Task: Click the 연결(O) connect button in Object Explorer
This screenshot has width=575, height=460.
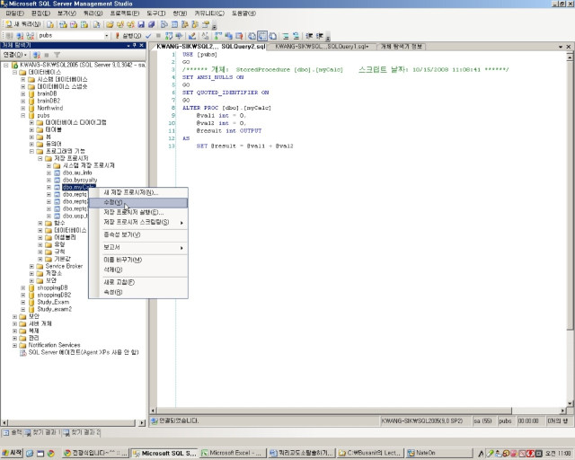Action: (x=14, y=55)
